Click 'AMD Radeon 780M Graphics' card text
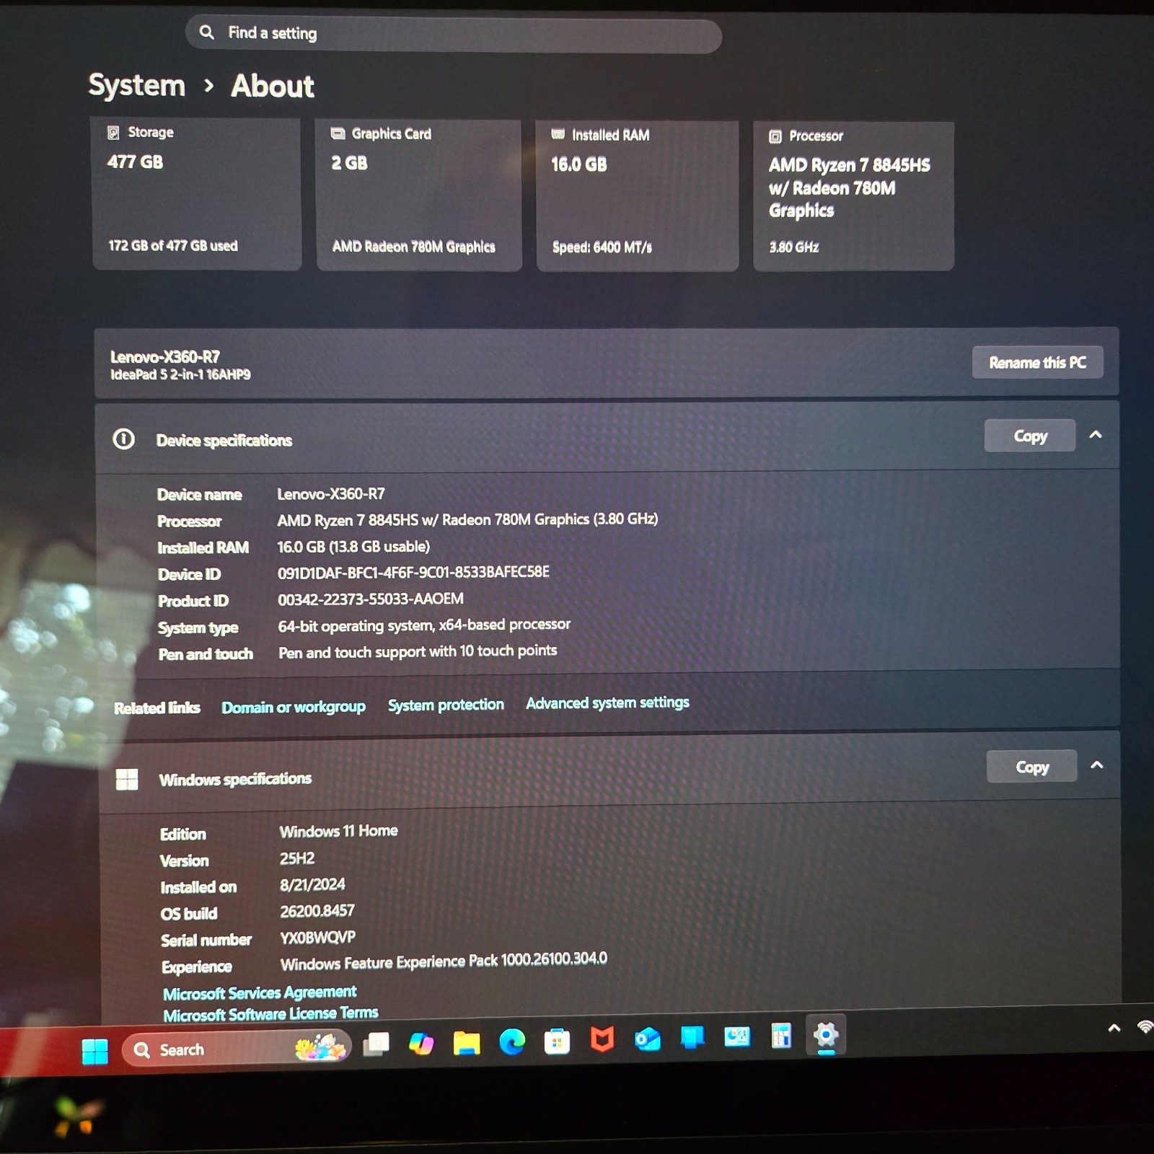Image resolution: width=1154 pixels, height=1154 pixels. 413,247
